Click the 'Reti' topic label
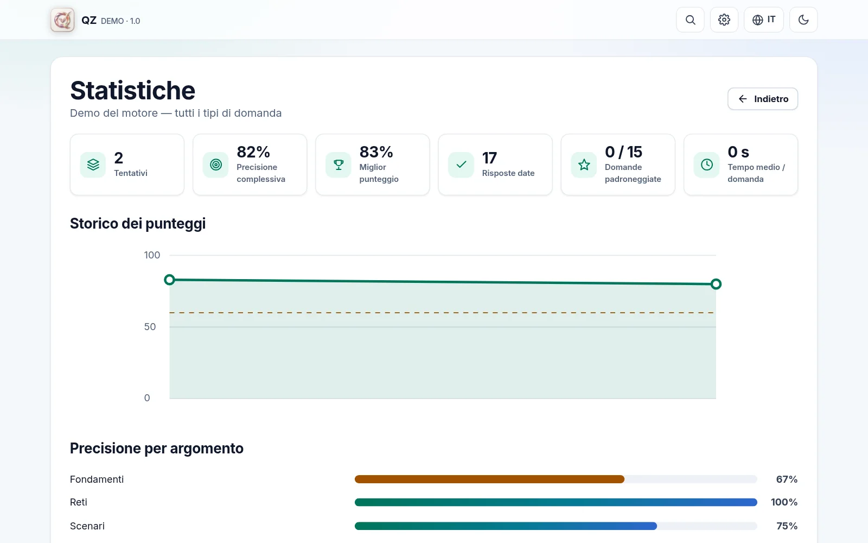 click(x=79, y=502)
